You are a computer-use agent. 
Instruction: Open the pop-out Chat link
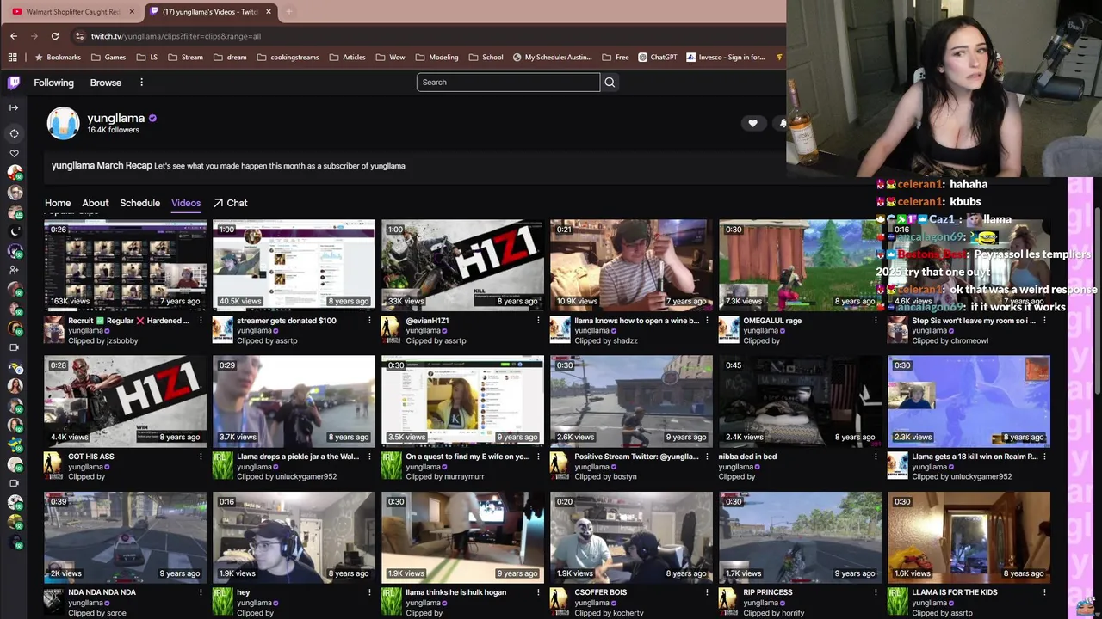(230, 203)
